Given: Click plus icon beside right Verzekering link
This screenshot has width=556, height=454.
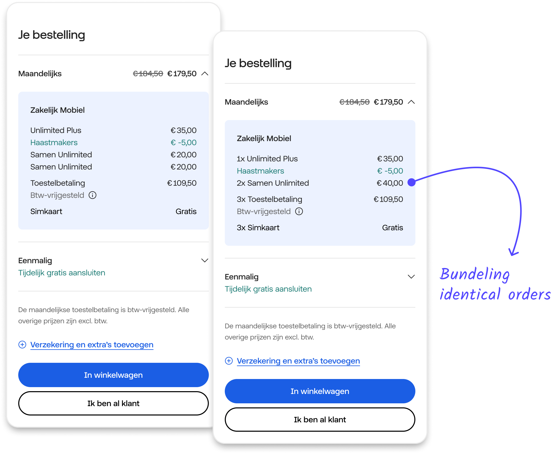Looking at the screenshot, I should coord(229,361).
